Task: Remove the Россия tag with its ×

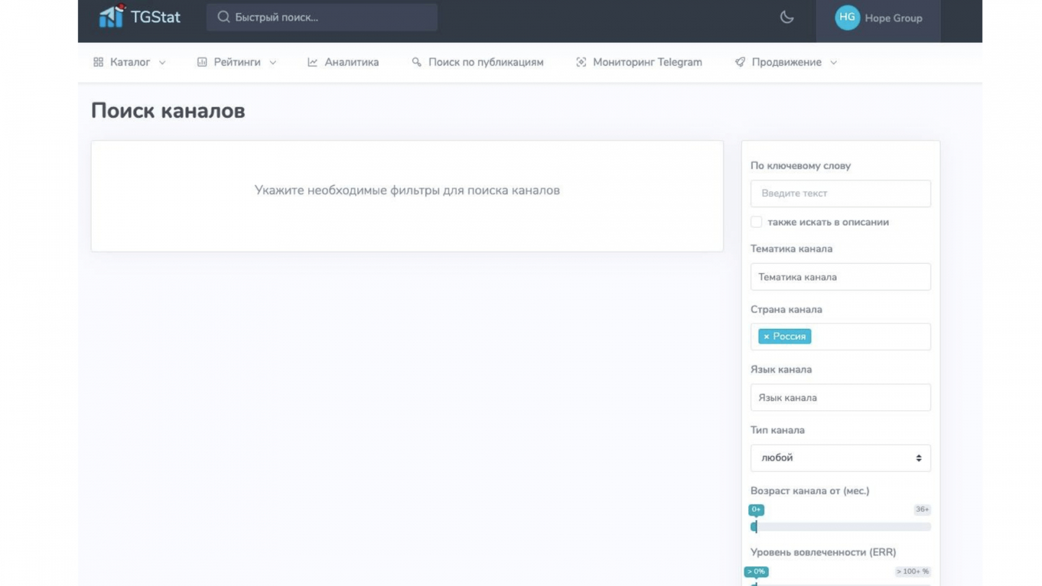Action: [767, 337]
